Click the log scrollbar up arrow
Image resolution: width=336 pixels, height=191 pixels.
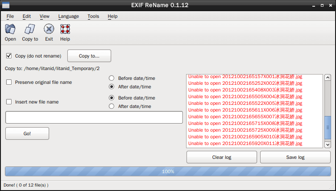click(328, 78)
